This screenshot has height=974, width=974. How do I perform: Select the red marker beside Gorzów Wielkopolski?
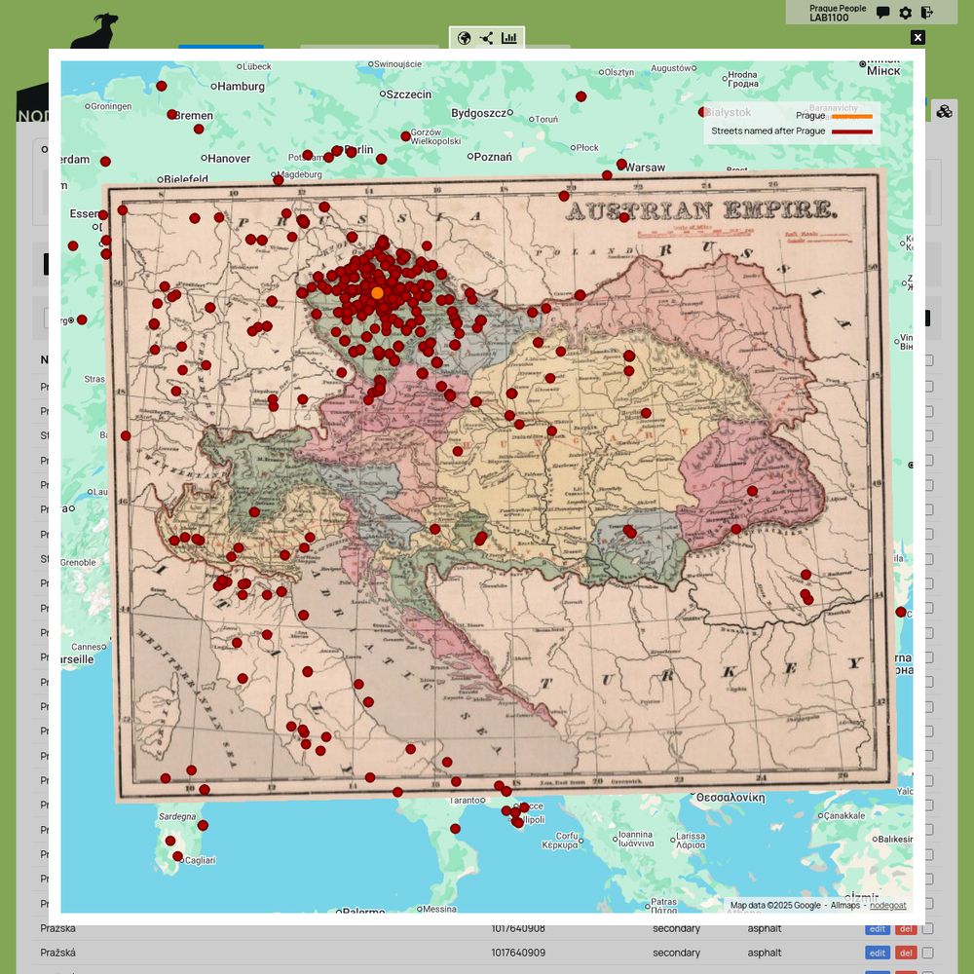pos(405,136)
